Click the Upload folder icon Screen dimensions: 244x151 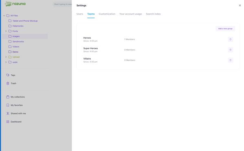(10, 57)
